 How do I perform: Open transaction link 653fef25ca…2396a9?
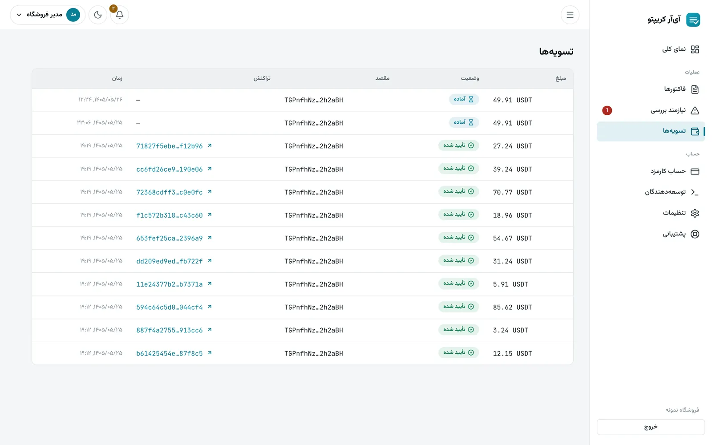click(x=174, y=238)
